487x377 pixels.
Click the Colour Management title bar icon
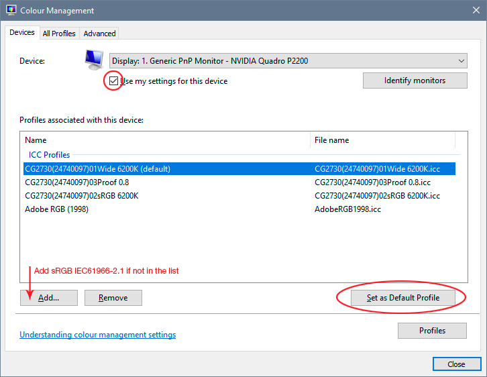coord(11,11)
